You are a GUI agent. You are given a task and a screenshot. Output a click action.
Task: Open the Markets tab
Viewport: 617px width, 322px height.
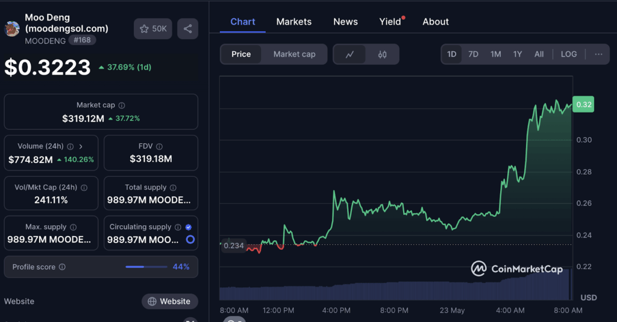click(294, 22)
